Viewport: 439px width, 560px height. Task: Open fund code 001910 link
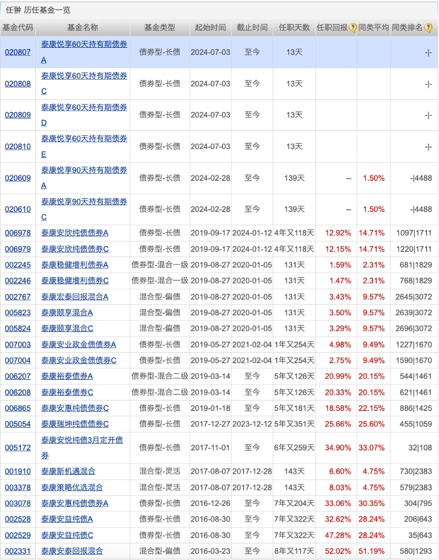[18, 472]
